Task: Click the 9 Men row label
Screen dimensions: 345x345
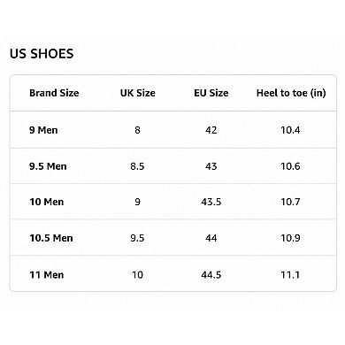Action: coord(43,130)
